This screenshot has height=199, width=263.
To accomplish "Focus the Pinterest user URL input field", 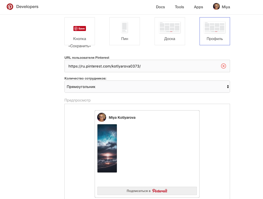I will point(142,66).
